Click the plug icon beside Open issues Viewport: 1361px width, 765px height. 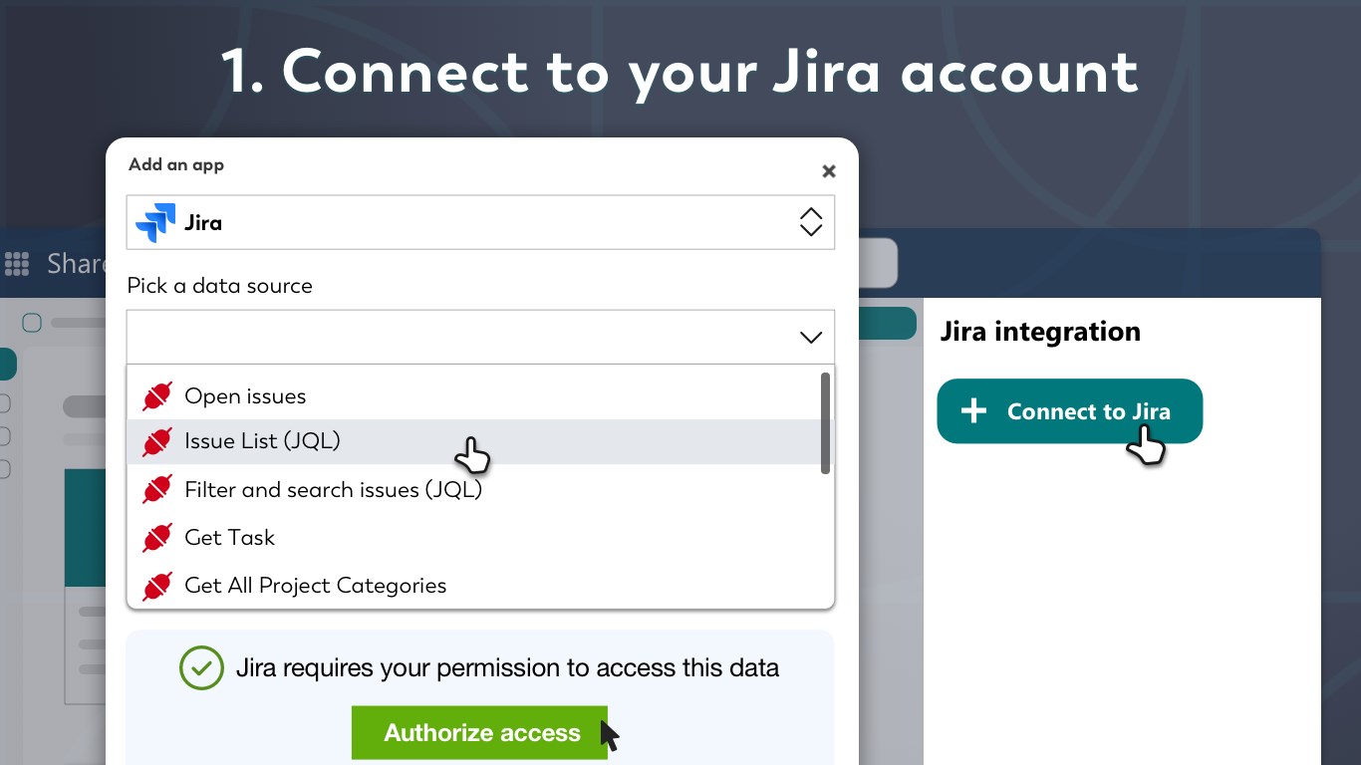tap(157, 396)
